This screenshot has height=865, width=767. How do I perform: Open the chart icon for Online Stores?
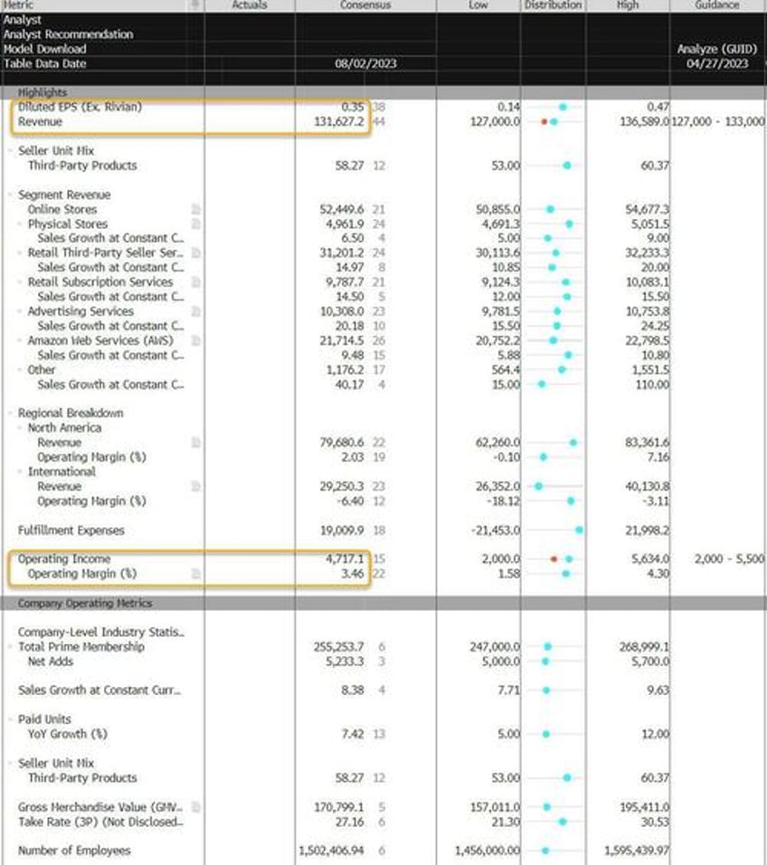click(195, 209)
